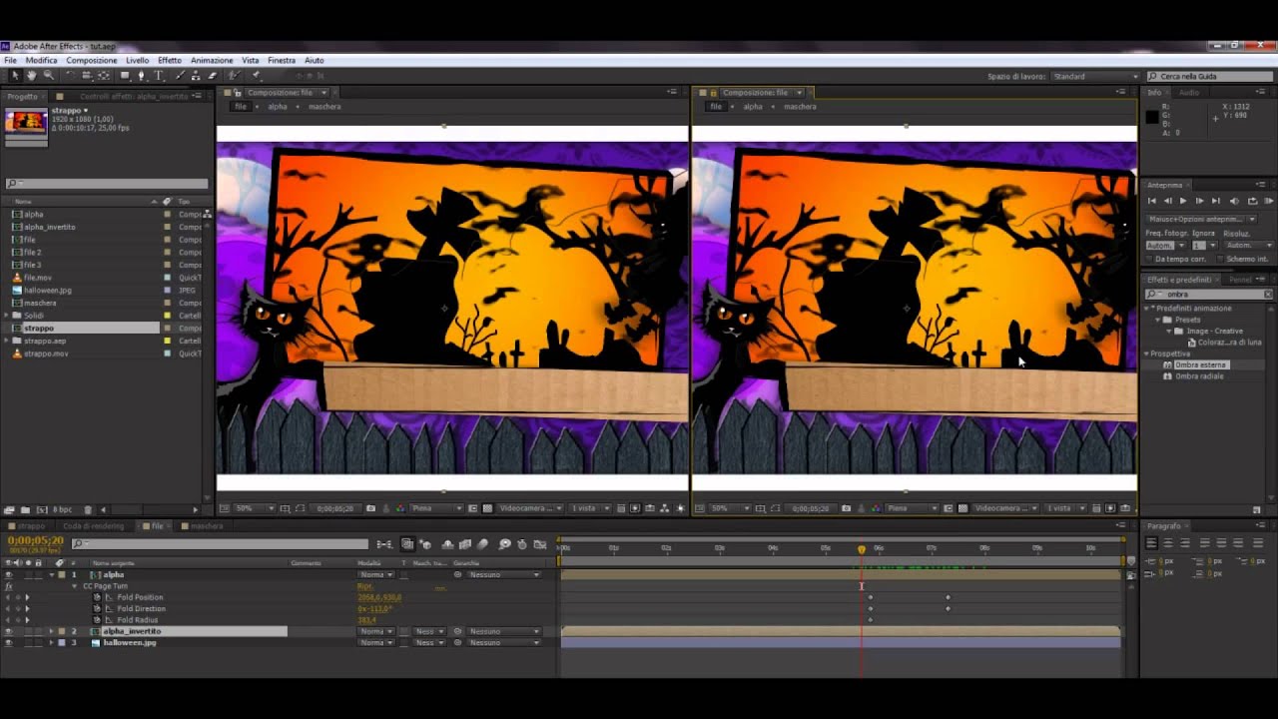The height and width of the screenshot is (719, 1278).
Task: Click Fold Position value in timeline
Action: 379,597
